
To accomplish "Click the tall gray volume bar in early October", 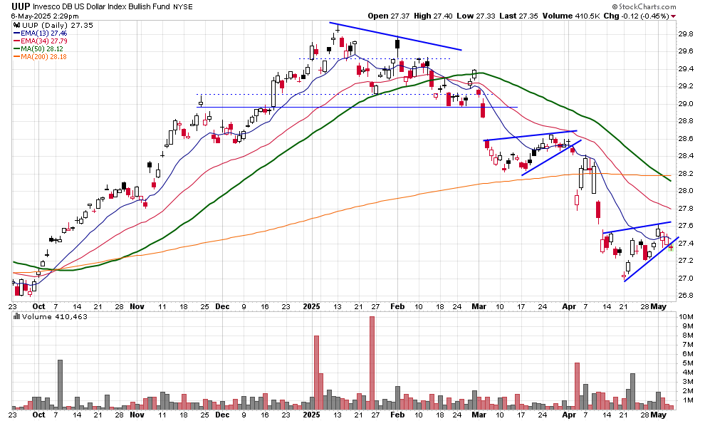I will pyautogui.click(x=61, y=385).
